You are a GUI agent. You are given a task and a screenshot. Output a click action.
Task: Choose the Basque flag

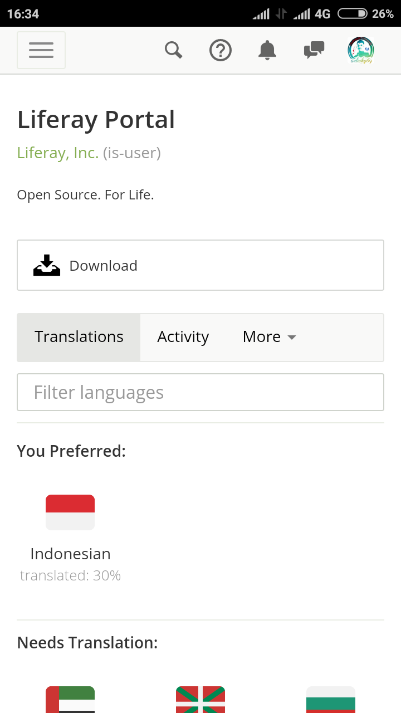[200, 700]
